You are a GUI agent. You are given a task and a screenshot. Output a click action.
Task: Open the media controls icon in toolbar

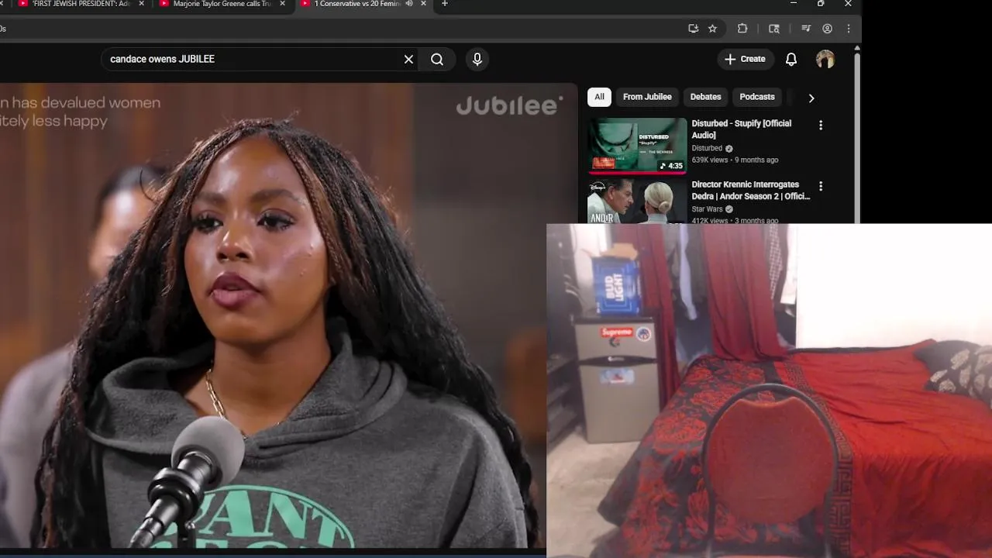pos(806,29)
